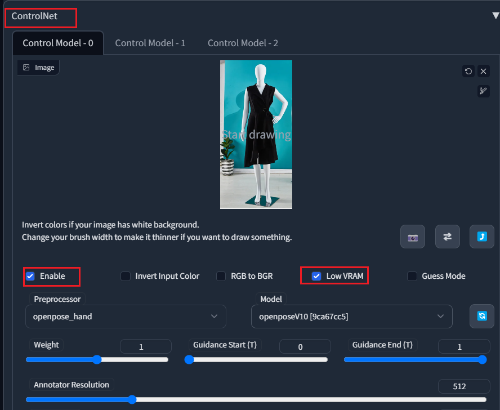Click the Image label icon

pos(26,68)
